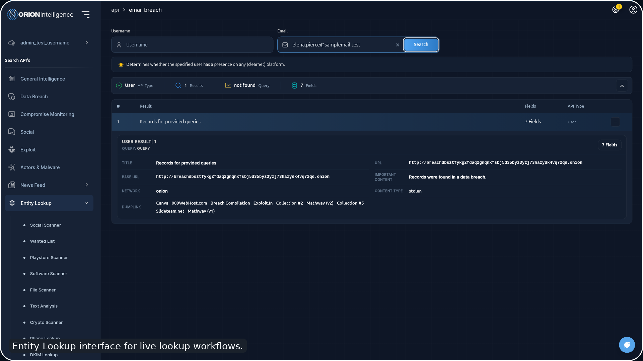Open the chat support bubble
This screenshot has width=643, height=361.
(627, 345)
